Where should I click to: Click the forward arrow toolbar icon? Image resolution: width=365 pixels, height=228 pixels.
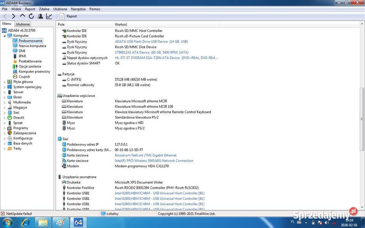tap(13, 16)
